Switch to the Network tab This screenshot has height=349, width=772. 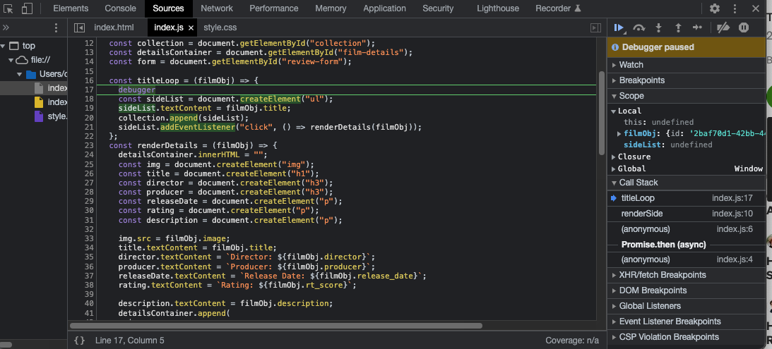click(x=217, y=8)
